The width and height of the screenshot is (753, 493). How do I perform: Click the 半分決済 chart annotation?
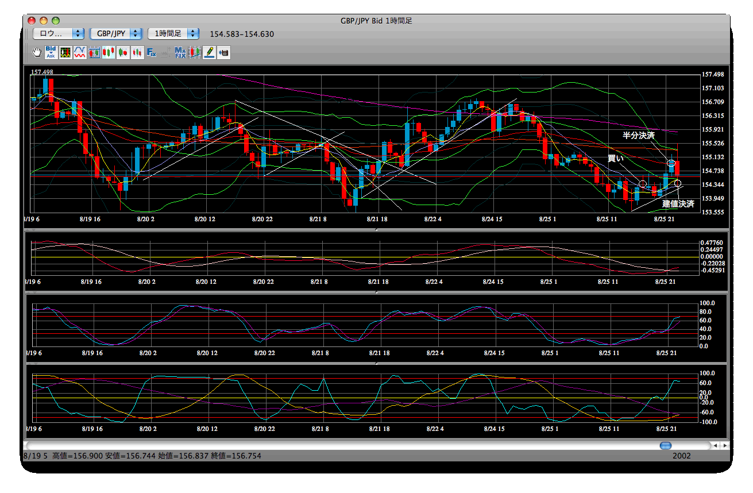(639, 136)
